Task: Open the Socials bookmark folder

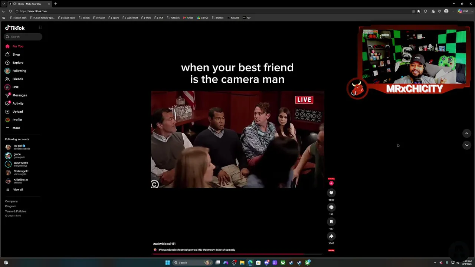Action: [84, 18]
